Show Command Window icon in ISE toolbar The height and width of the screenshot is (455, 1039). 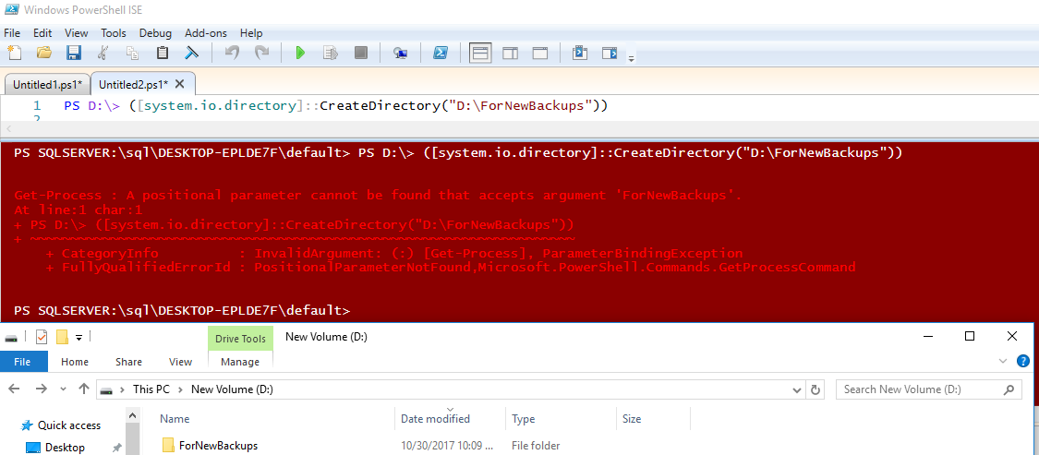580,53
